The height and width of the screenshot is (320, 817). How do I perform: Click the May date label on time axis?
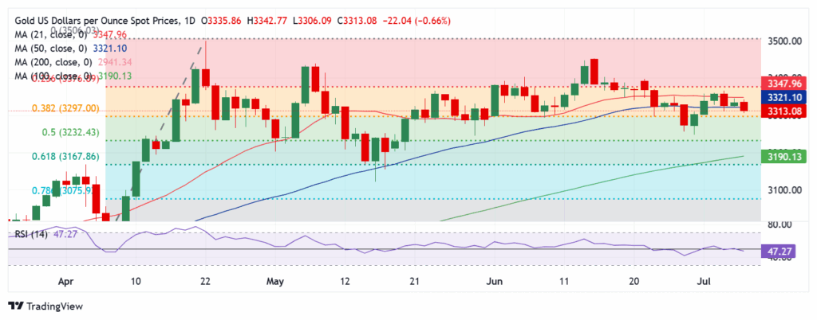[x=274, y=281]
